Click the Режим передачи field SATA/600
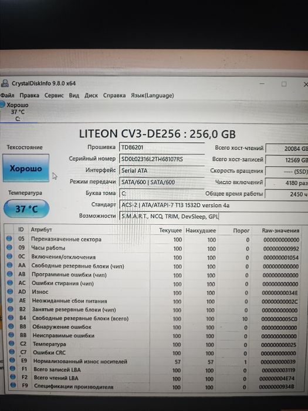Screen dimensions: 308x411 coord(161,182)
